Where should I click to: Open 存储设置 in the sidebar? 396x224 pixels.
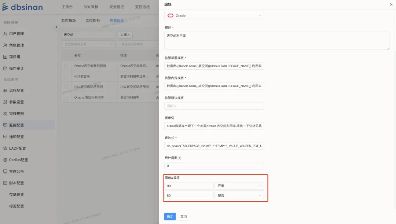[x=16, y=195]
